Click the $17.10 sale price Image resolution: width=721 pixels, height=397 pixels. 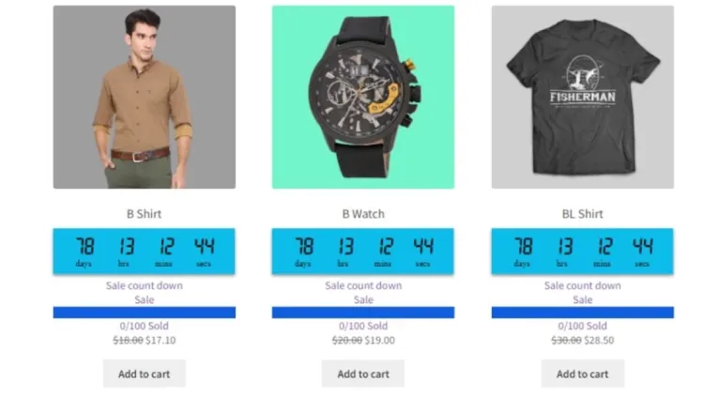(x=161, y=341)
